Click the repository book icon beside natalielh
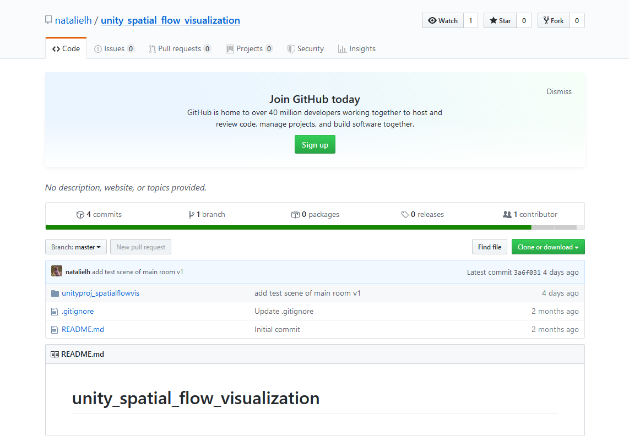 click(48, 20)
